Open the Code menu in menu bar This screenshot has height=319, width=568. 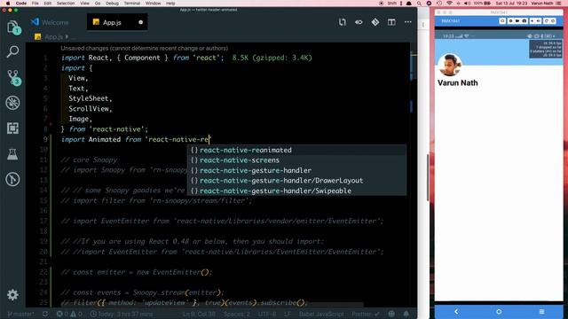21,3
